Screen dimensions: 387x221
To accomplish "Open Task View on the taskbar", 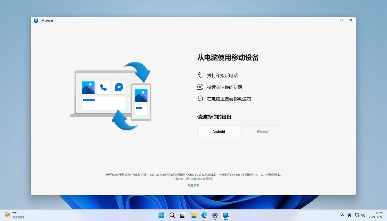I will click(x=183, y=215).
